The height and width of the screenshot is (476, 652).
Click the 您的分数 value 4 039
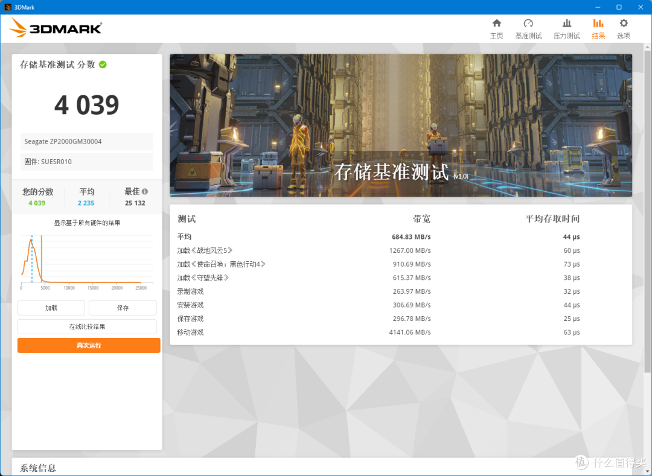[x=37, y=203]
